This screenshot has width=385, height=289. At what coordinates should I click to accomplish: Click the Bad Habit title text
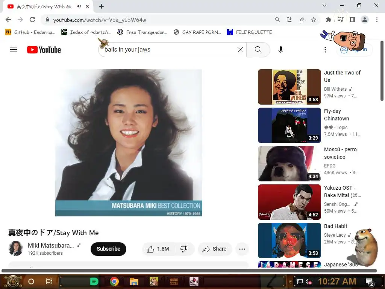coord(335,226)
